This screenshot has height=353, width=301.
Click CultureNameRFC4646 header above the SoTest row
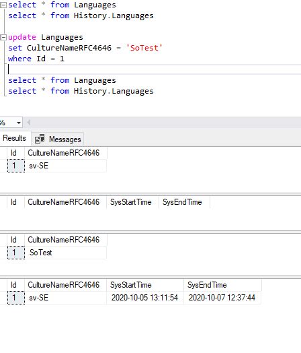click(66, 240)
